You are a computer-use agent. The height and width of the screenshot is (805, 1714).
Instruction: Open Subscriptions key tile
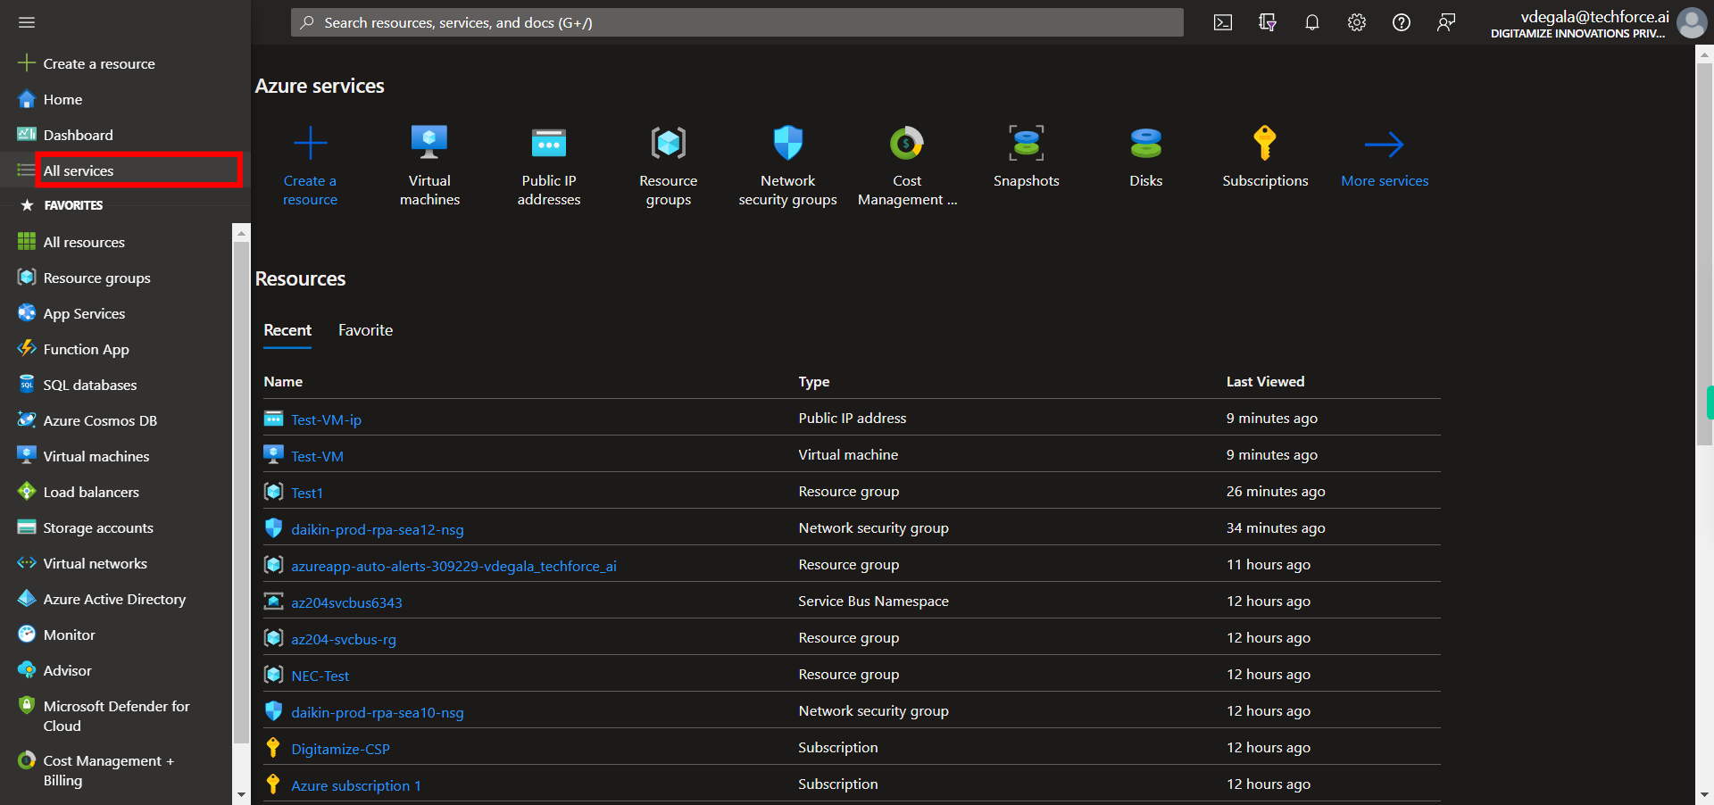point(1265,157)
